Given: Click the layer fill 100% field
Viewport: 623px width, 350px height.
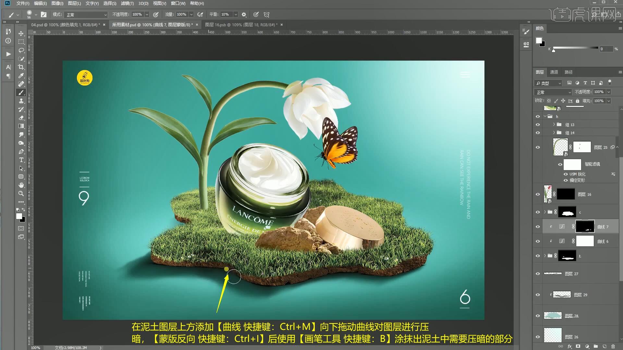Looking at the screenshot, I should [x=599, y=101].
